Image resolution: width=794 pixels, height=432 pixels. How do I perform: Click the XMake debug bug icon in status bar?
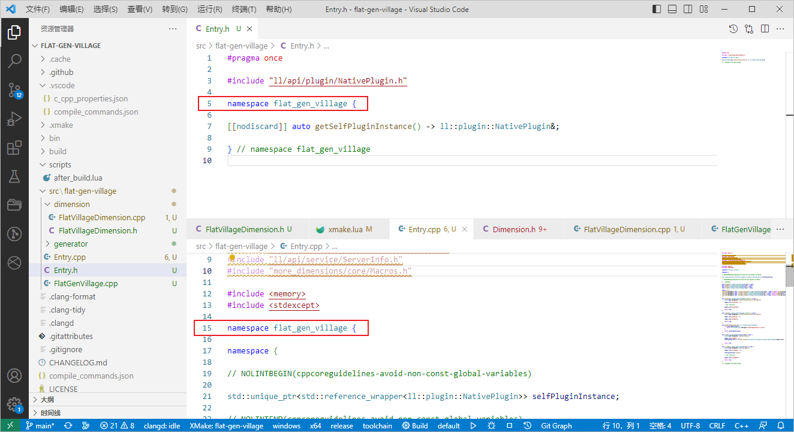click(491, 425)
